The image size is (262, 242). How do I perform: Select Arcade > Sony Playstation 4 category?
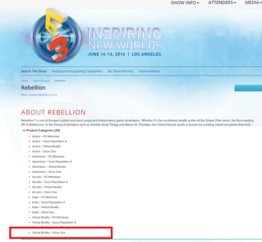pos(50,182)
